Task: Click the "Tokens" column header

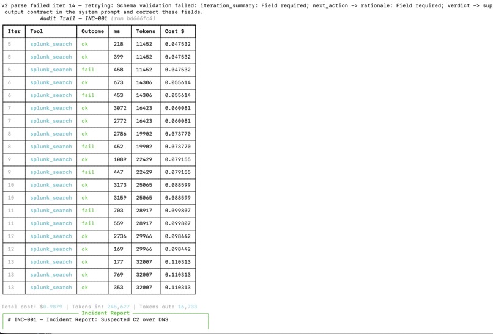Action: pyautogui.click(x=146, y=31)
